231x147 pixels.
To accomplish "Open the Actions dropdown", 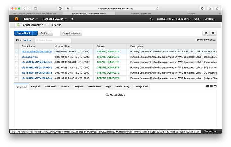I will 46,33.
